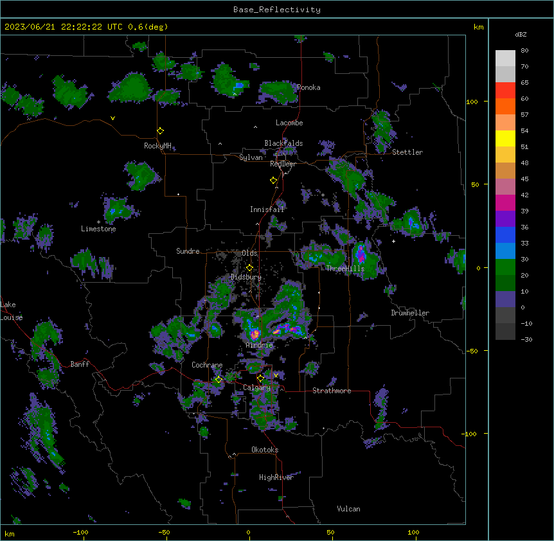Click the 0 km x-axis tick label

point(248,532)
